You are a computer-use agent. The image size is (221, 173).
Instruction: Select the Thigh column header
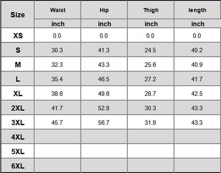[151, 10]
